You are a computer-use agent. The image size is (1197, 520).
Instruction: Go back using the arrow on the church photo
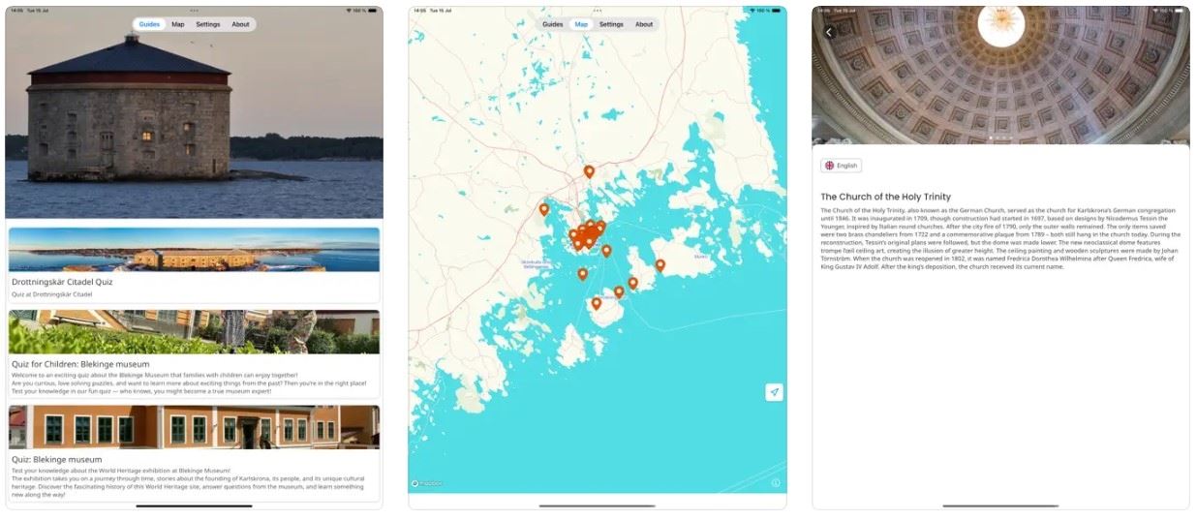829,33
